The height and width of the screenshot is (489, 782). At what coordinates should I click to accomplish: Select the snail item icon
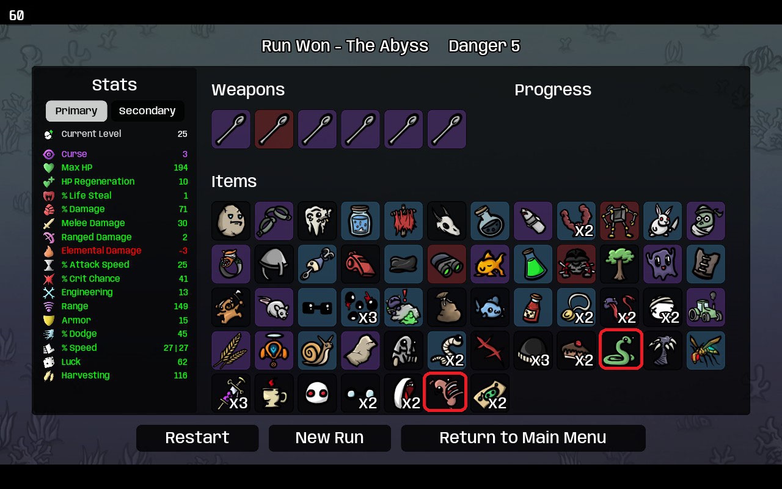coord(317,350)
